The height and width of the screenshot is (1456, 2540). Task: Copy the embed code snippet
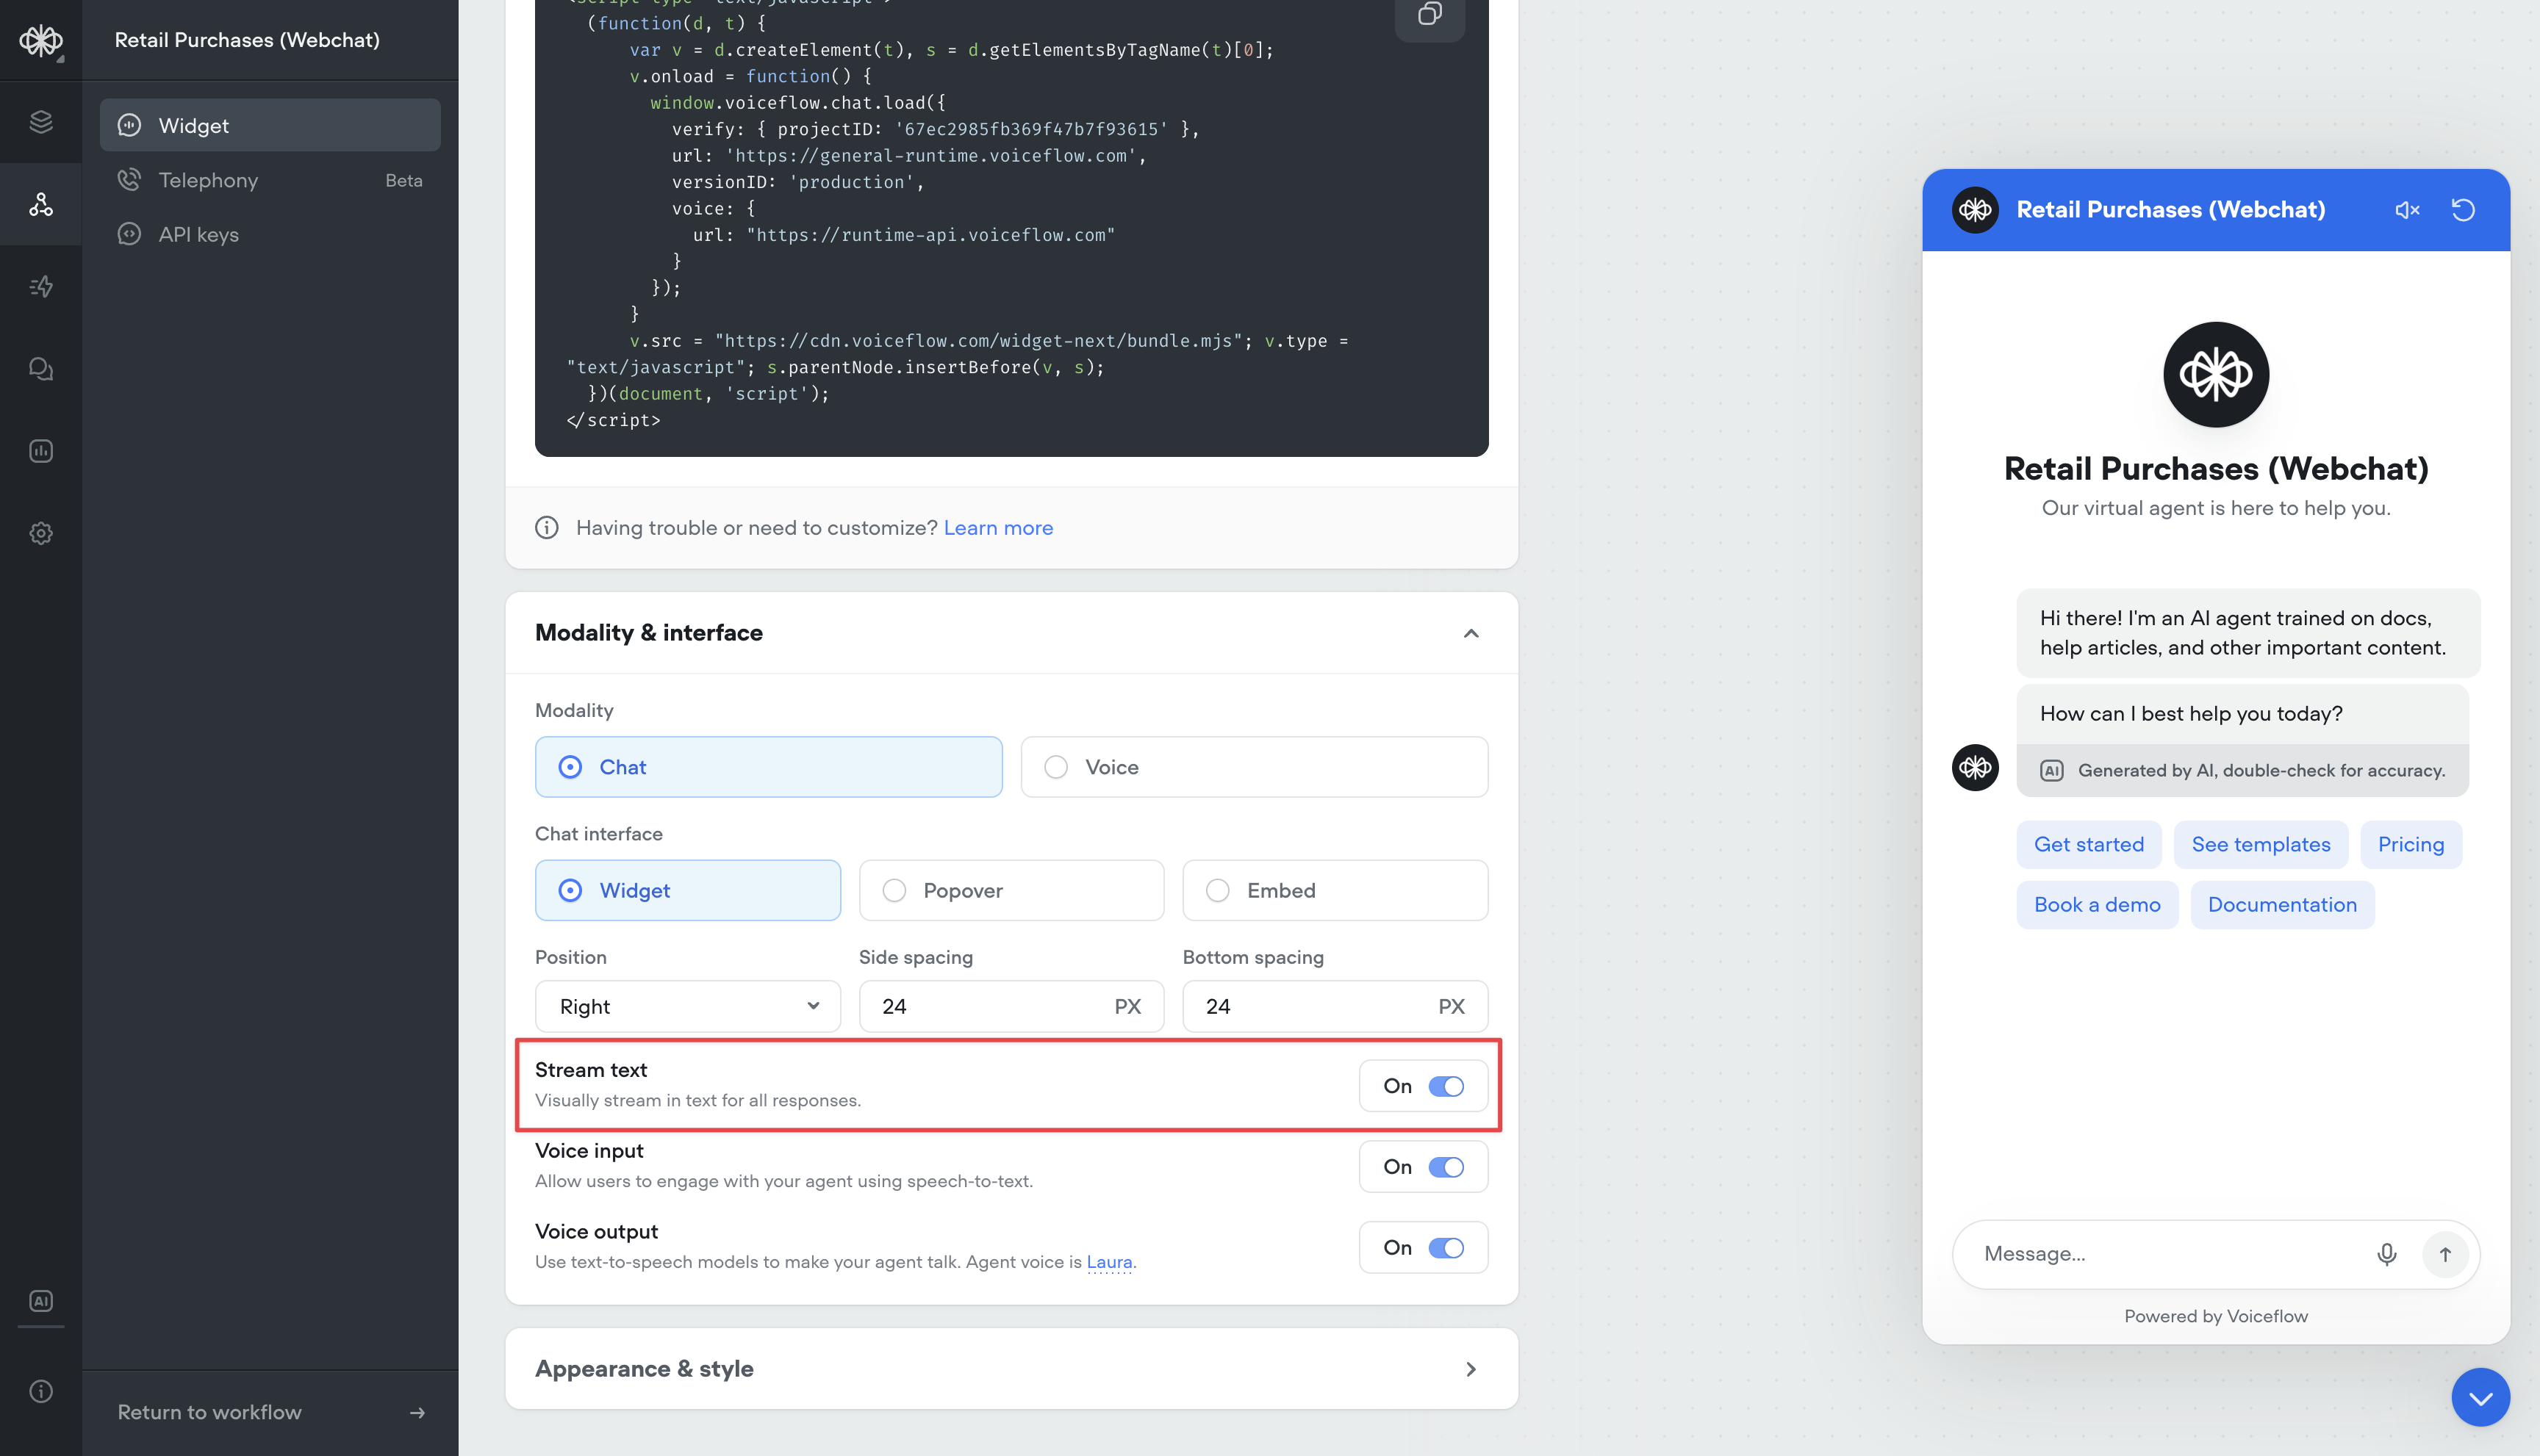(1429, 15)
